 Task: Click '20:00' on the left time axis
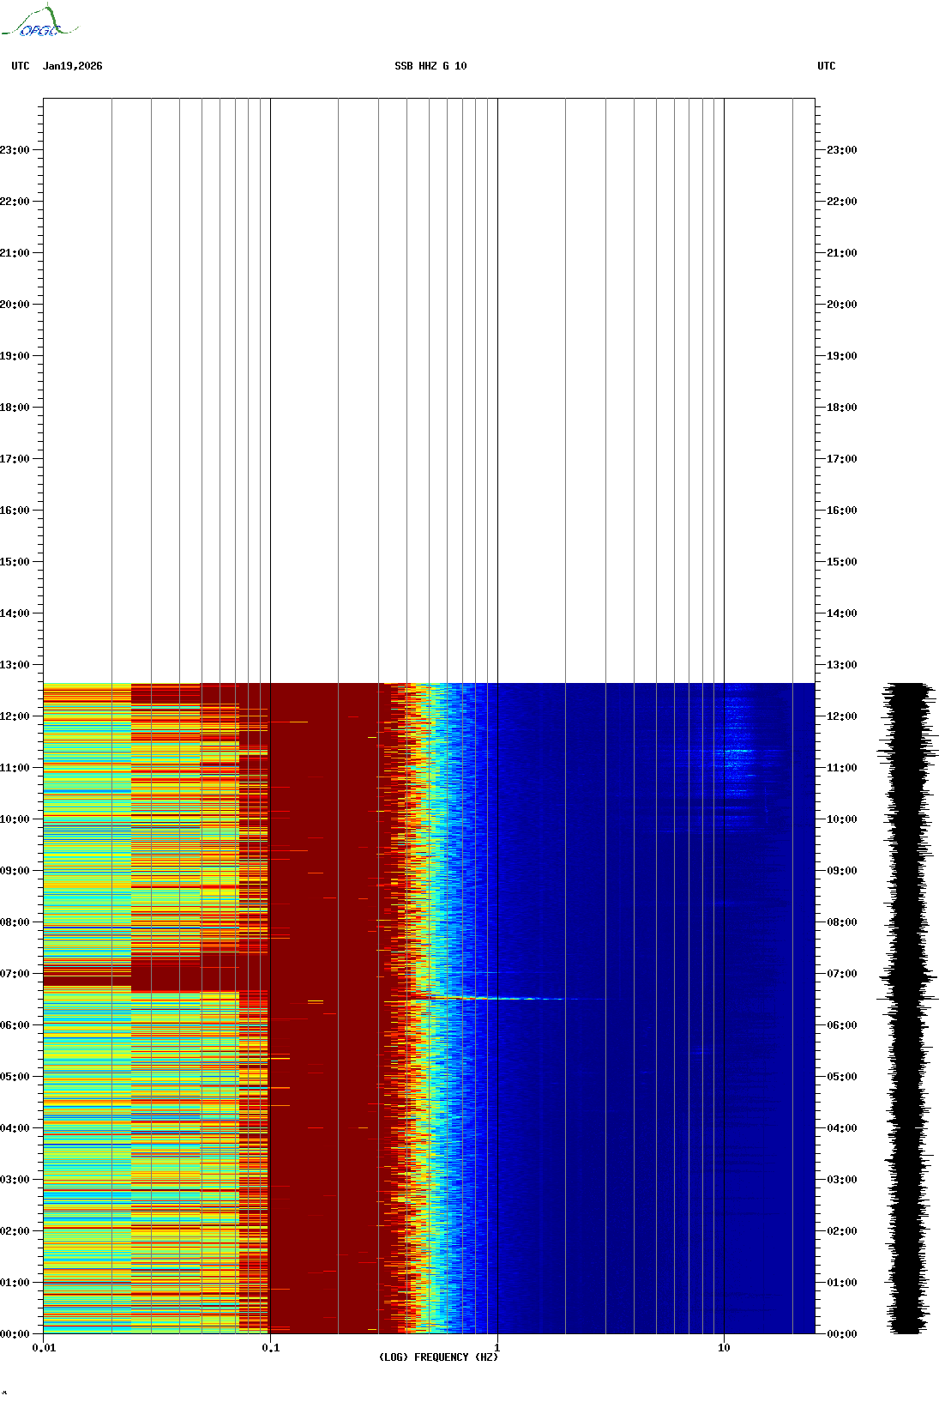coord(15,305)
